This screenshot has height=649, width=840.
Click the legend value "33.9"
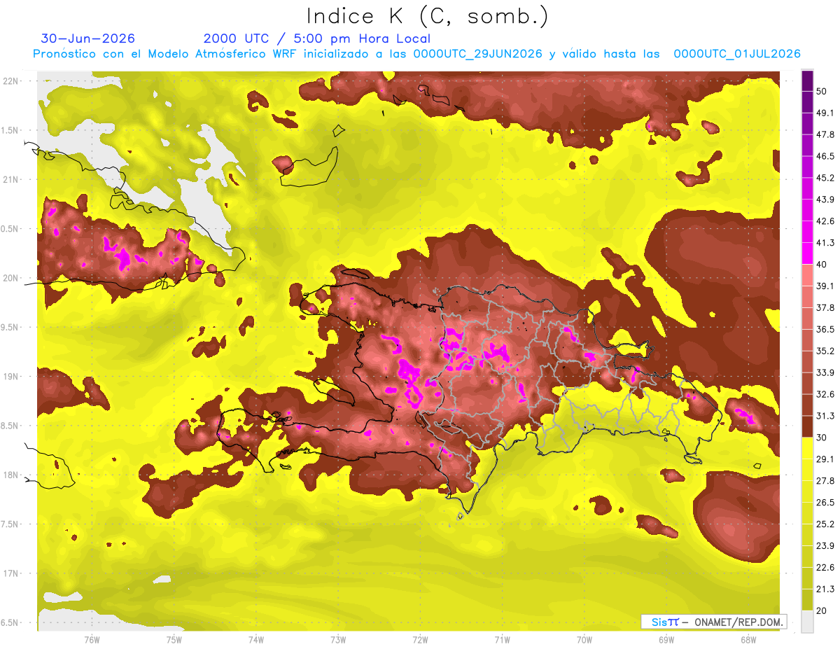click(825, 372)
